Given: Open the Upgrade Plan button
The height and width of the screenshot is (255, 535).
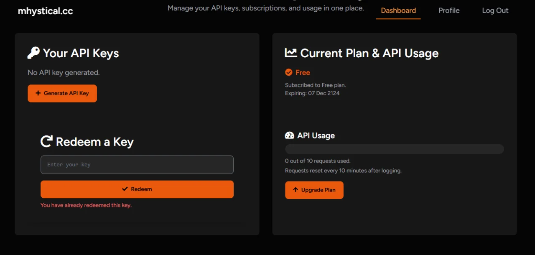Looking at the screenshot, I should (x=314, y=190).
